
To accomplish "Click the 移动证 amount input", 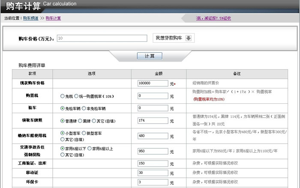I will pos(153,173).
